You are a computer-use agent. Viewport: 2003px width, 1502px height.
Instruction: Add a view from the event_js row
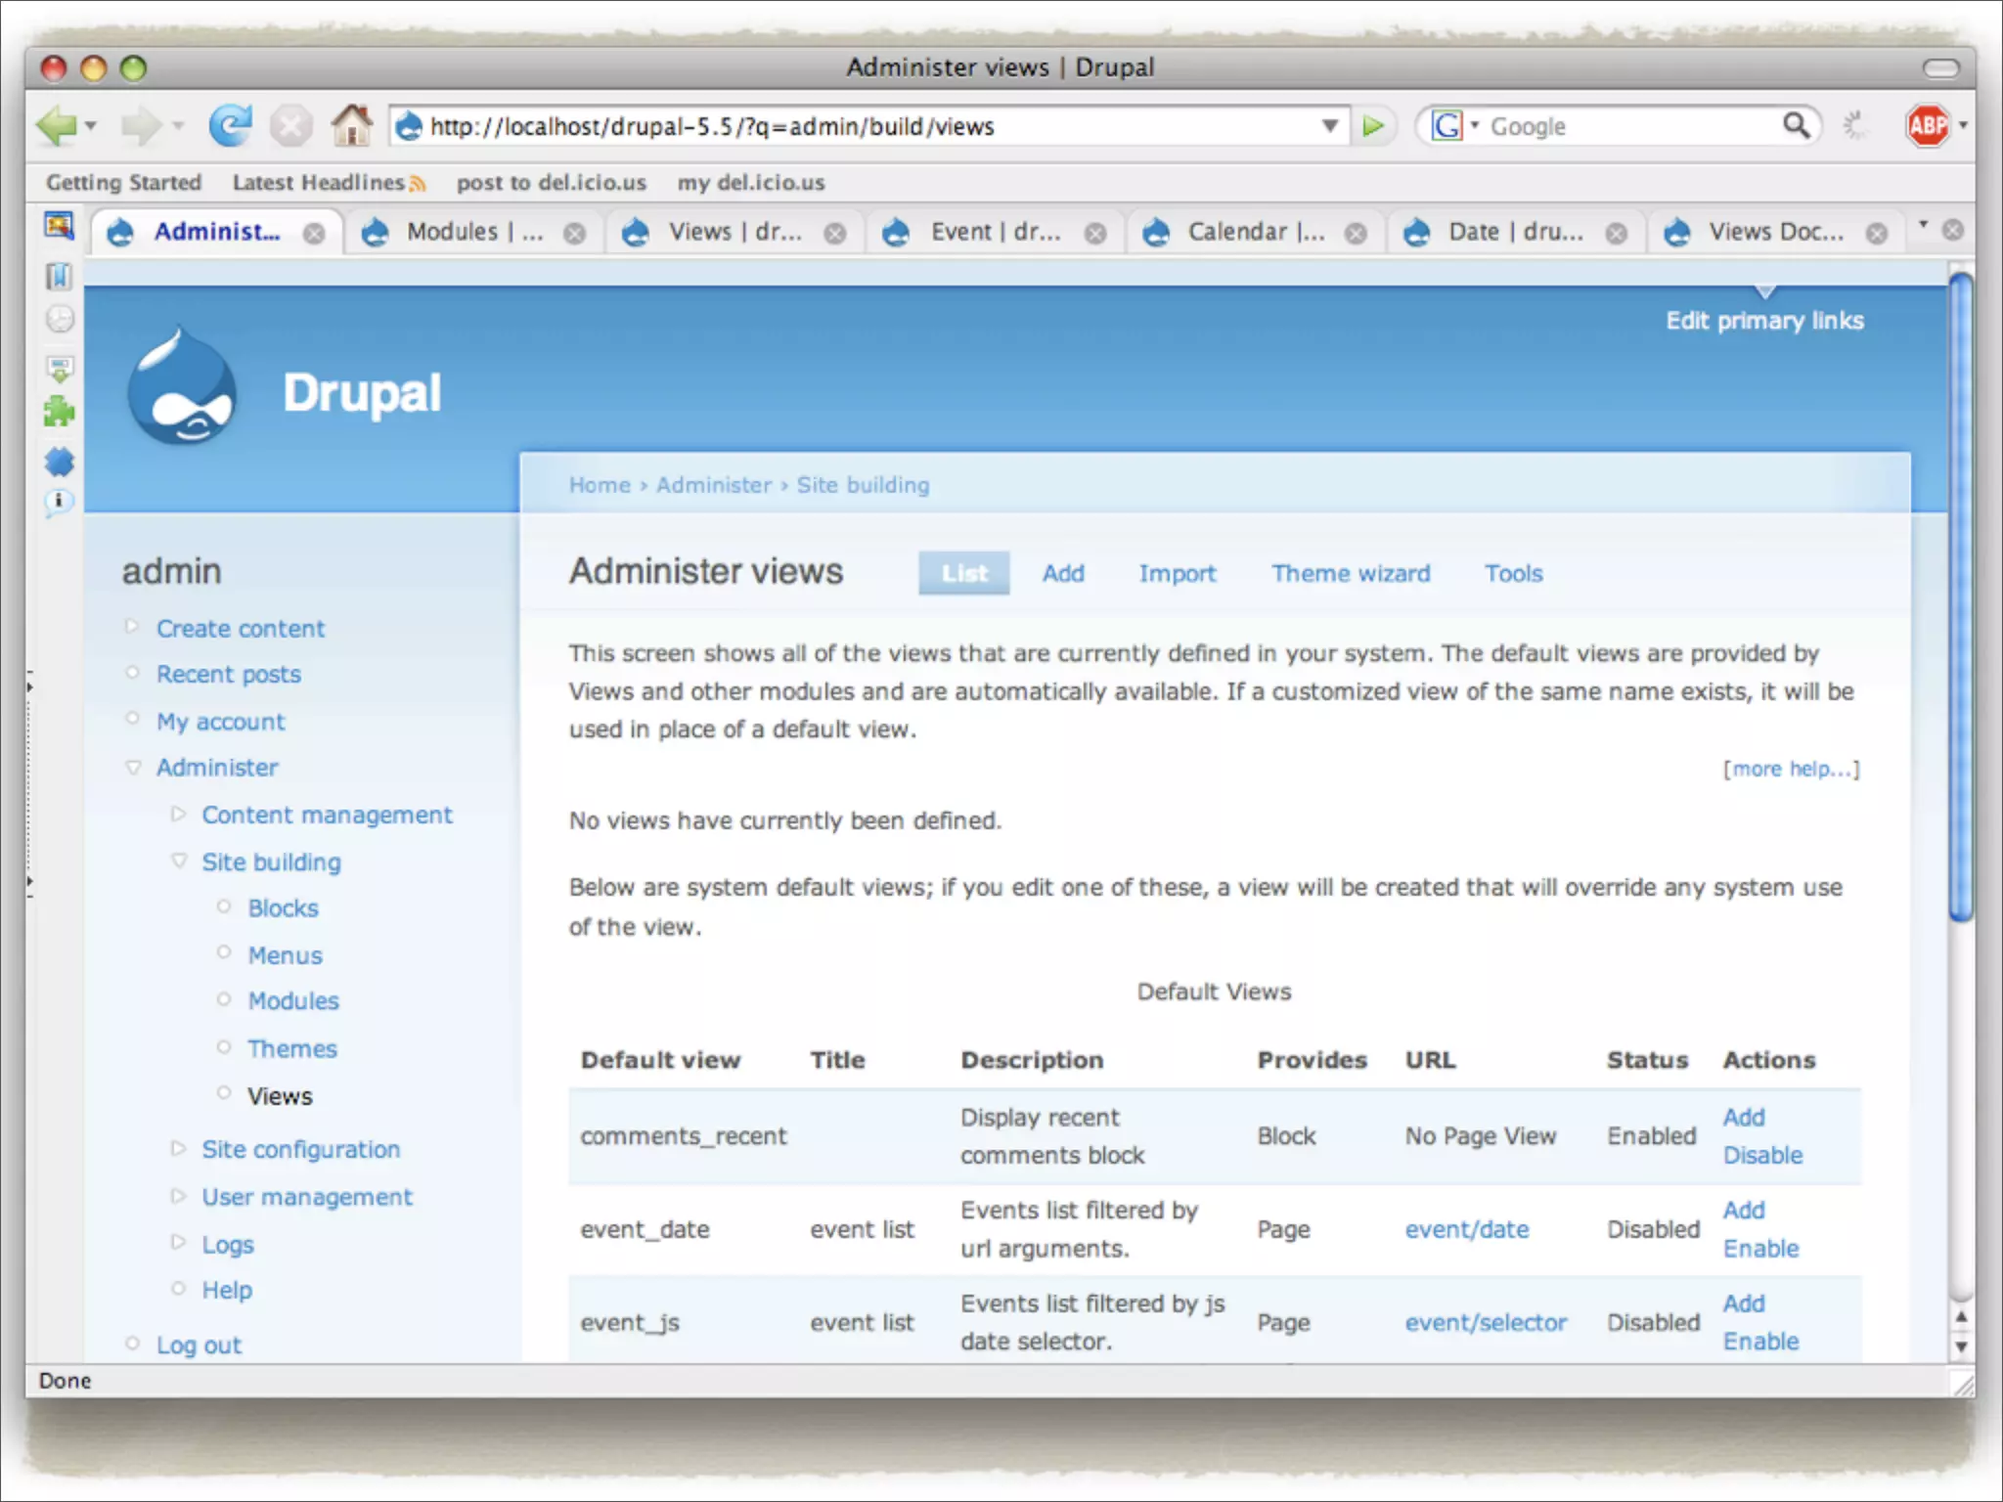[1744, 1303]
